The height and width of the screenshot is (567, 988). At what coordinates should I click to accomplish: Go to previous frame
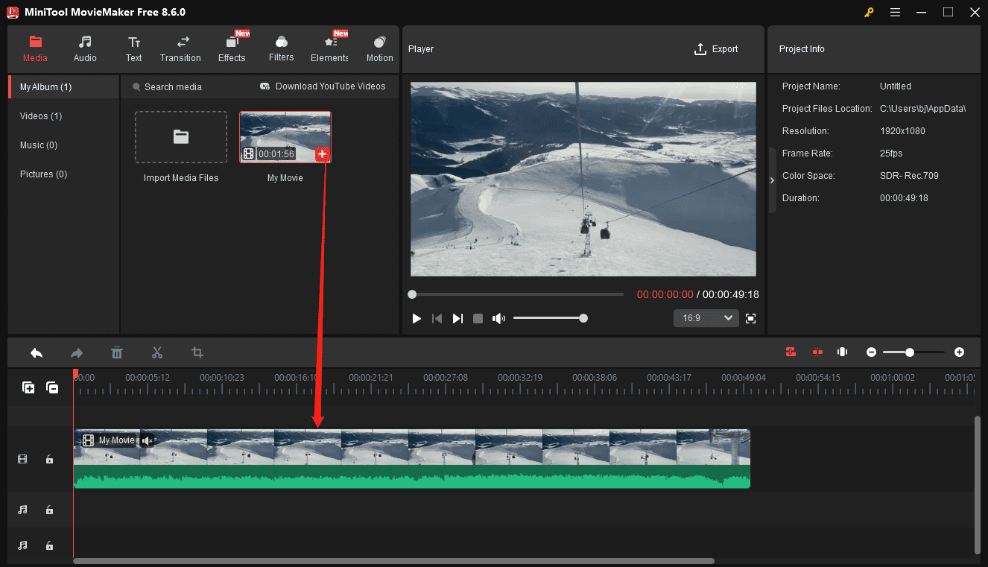pyautogui.click(x=437, y=318)
